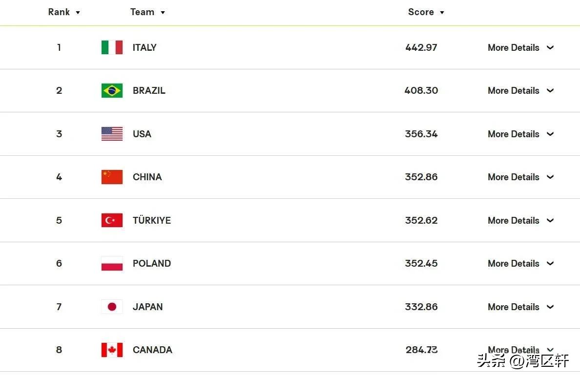Click the Brazil flag icon
The width and height of the screenshot is (580, 379).
tap(112, 91)
